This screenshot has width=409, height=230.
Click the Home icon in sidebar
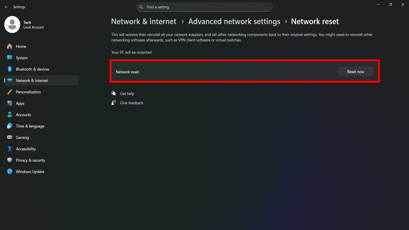(10, 46)
